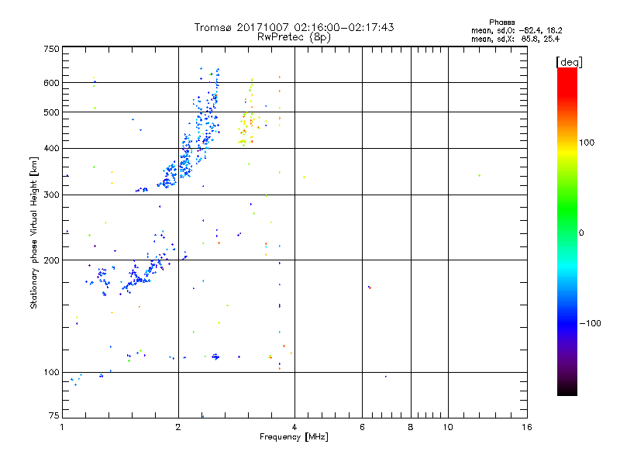This screenshot has height=465, width=620.
Task: Click the y-axis tick label '200'
Action: (51, 260)
